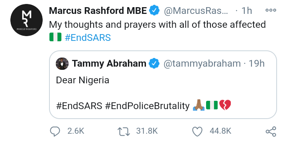Click Marcus Rashford's verified blue badge

click(154, 11)
